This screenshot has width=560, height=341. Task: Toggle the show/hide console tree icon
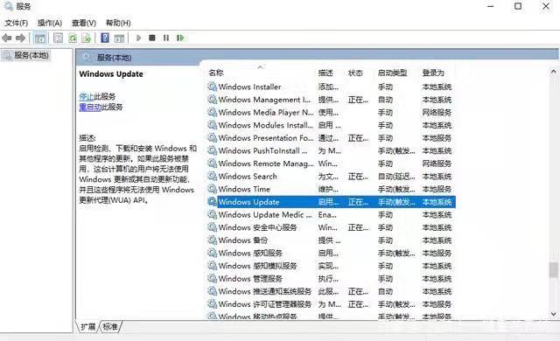[x=39, y=38]
